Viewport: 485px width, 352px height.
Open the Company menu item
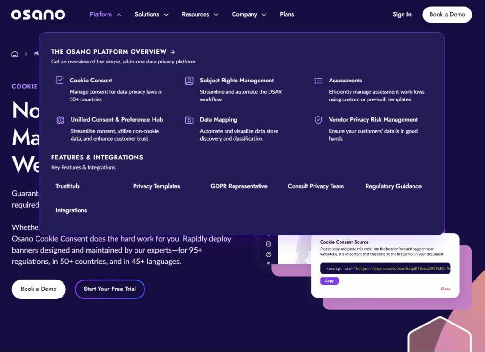[x=244, y=14]
